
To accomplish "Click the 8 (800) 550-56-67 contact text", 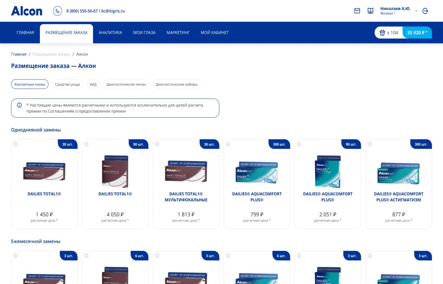I will tap(82, 11).
